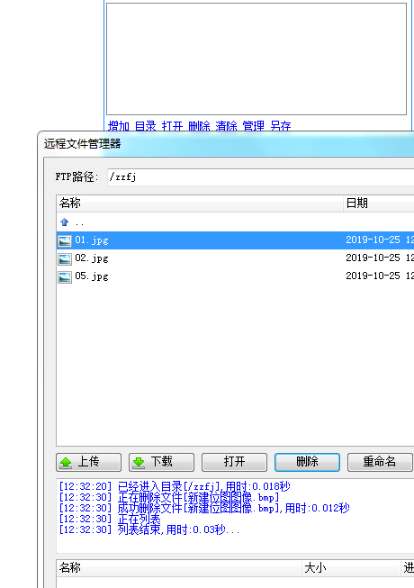414x588 pixels.
Task: Click inside the FTP路径 input field
Action: pos(261,176)
